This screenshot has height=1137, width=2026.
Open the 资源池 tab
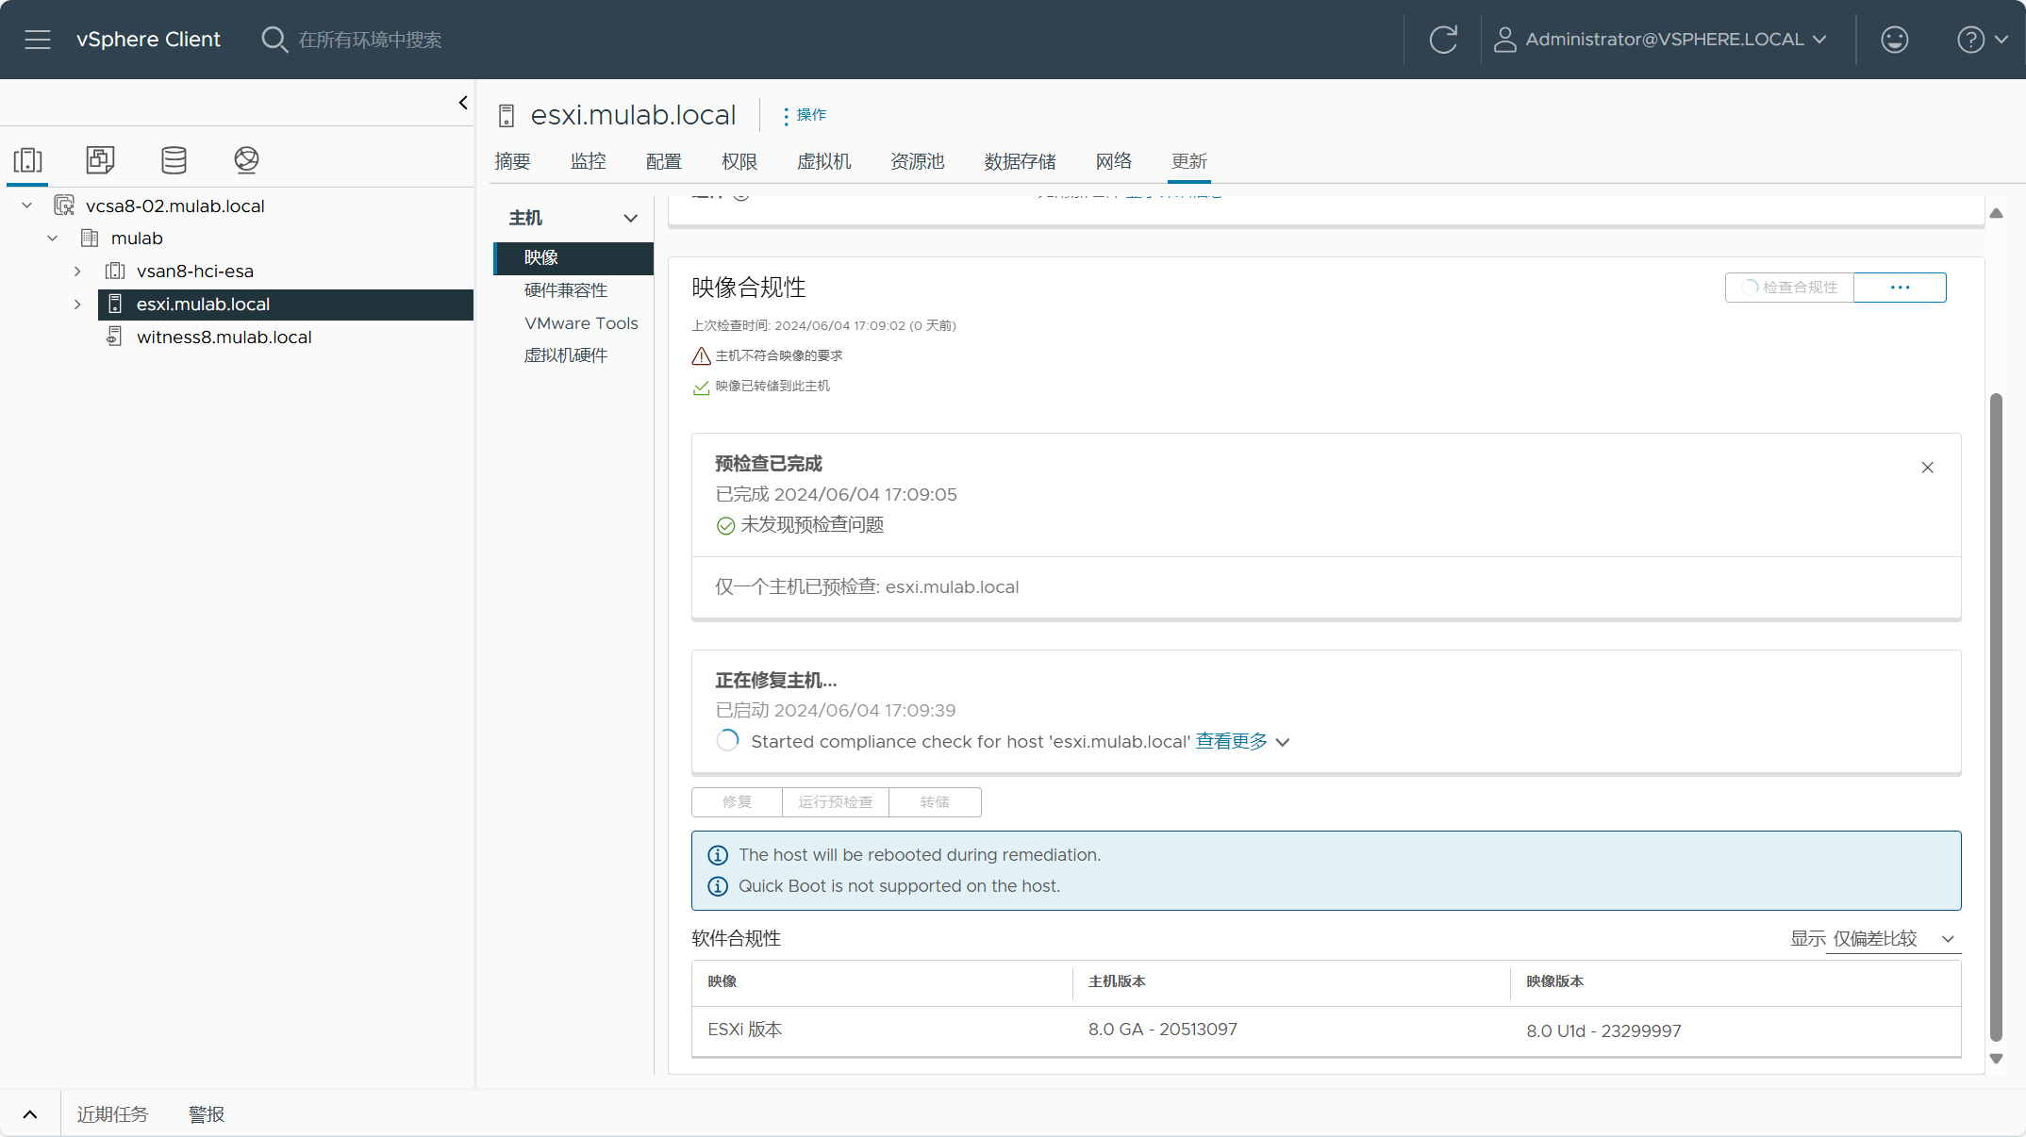(917, 161)
